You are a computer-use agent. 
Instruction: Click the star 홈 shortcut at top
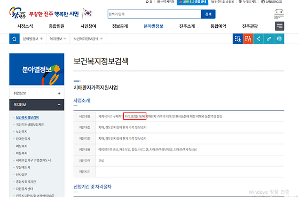pyautogui.click(x=149, y=2)
